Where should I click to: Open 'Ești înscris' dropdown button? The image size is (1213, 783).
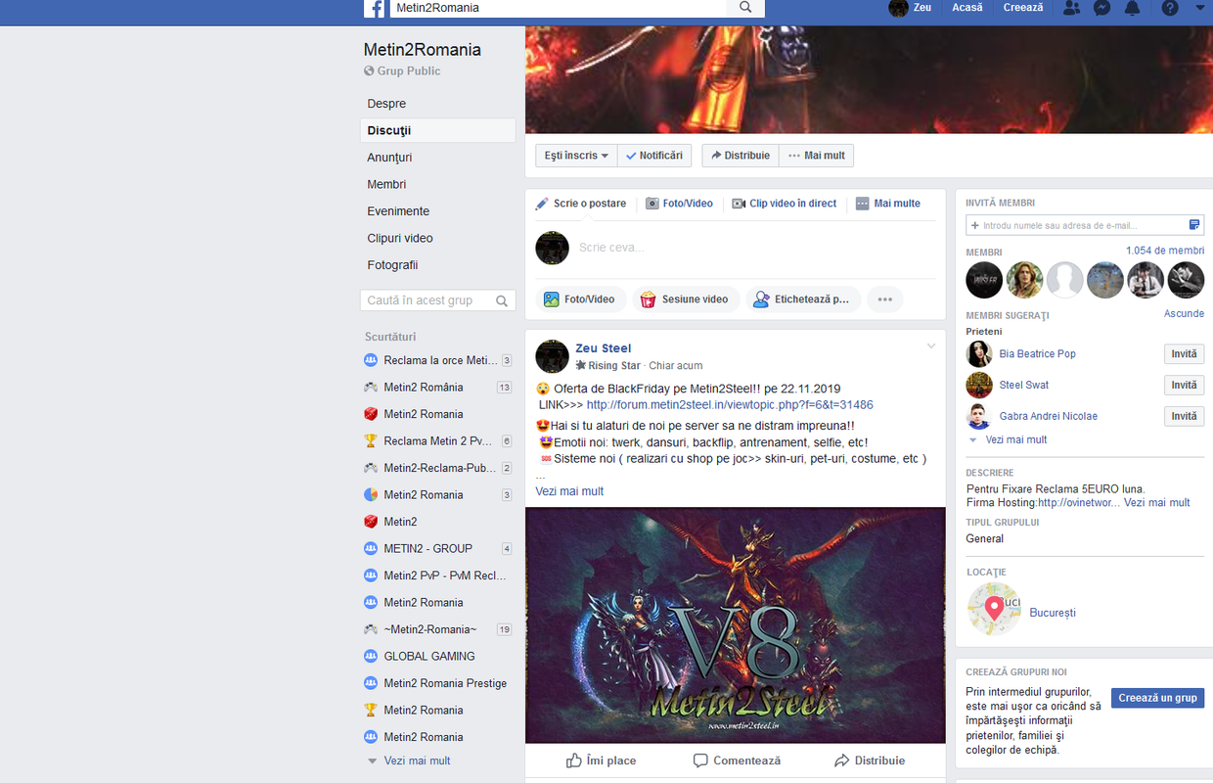point(577,156)
